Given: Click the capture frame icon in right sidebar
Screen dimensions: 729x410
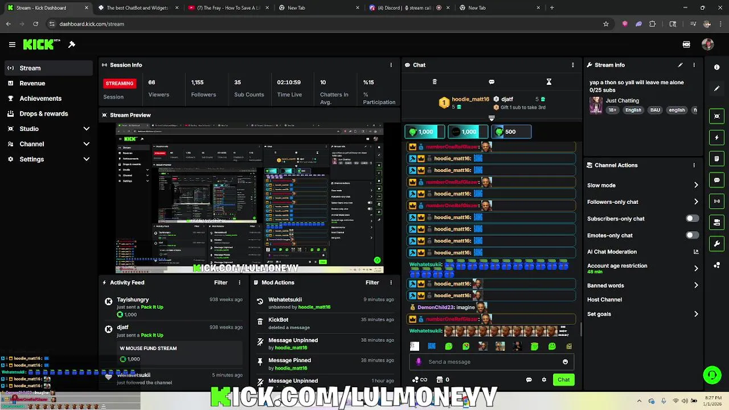Looking at the screenshot, I should point(717,116).
